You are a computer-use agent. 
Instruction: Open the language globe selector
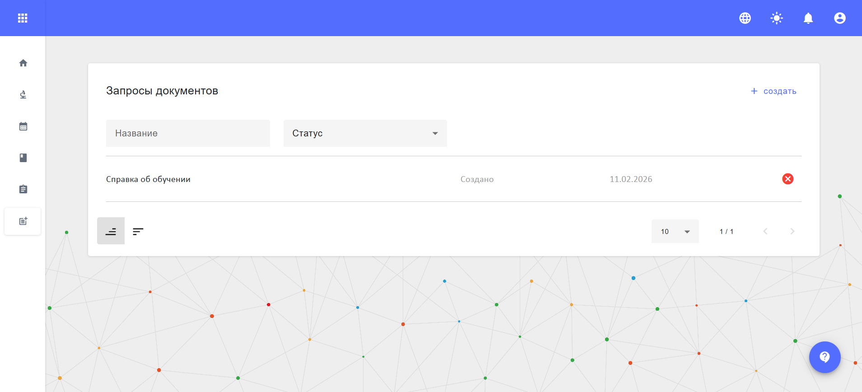[x=745, y=18]
